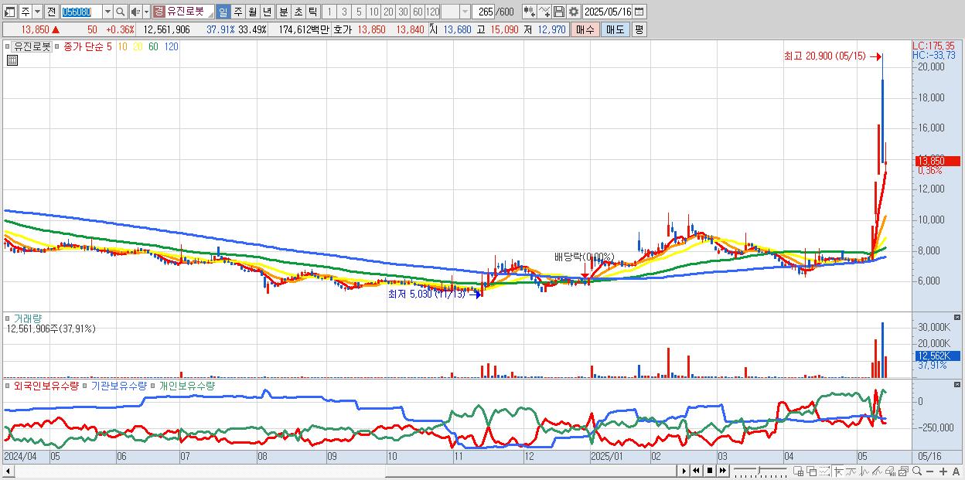Click the overlapping windows icon
The image size is (965, 480).
(812, 471)
